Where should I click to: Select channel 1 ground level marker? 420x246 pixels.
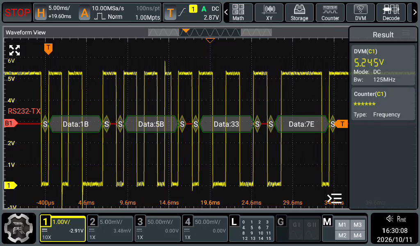coord(10,185)
